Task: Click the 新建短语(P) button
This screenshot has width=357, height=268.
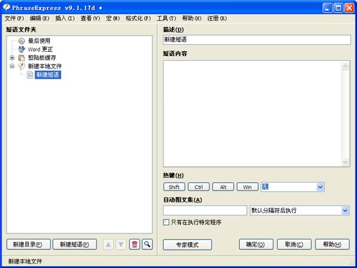Action: pos(75,245)
